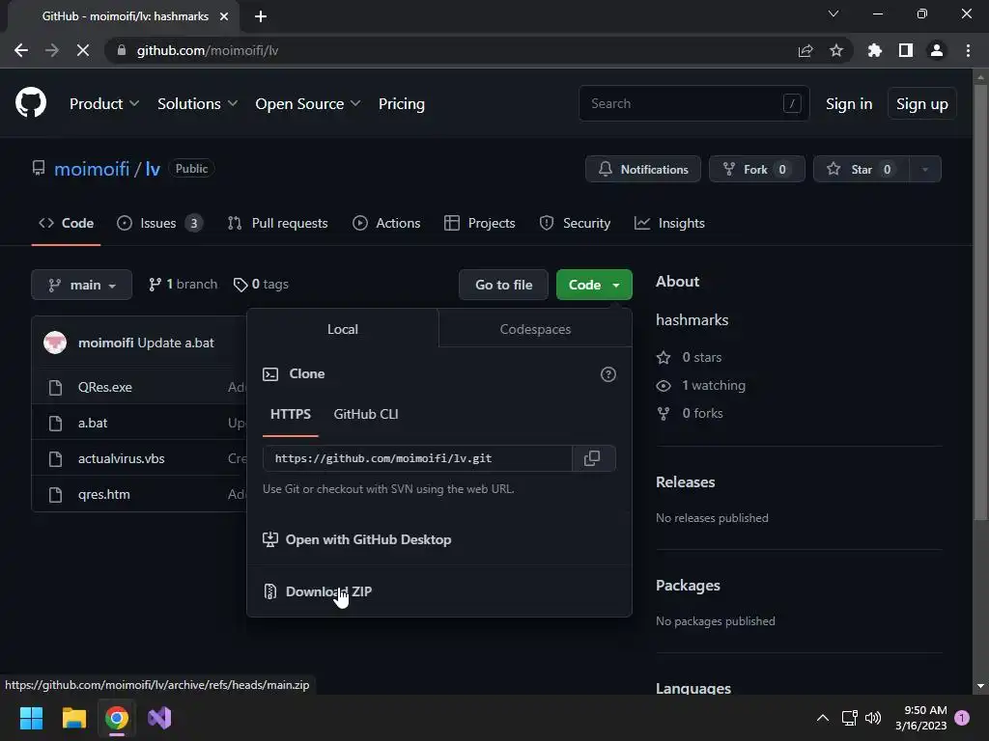Switch to the Issues tab
This screenshot has height=741, width=989.
coord(159,223)
